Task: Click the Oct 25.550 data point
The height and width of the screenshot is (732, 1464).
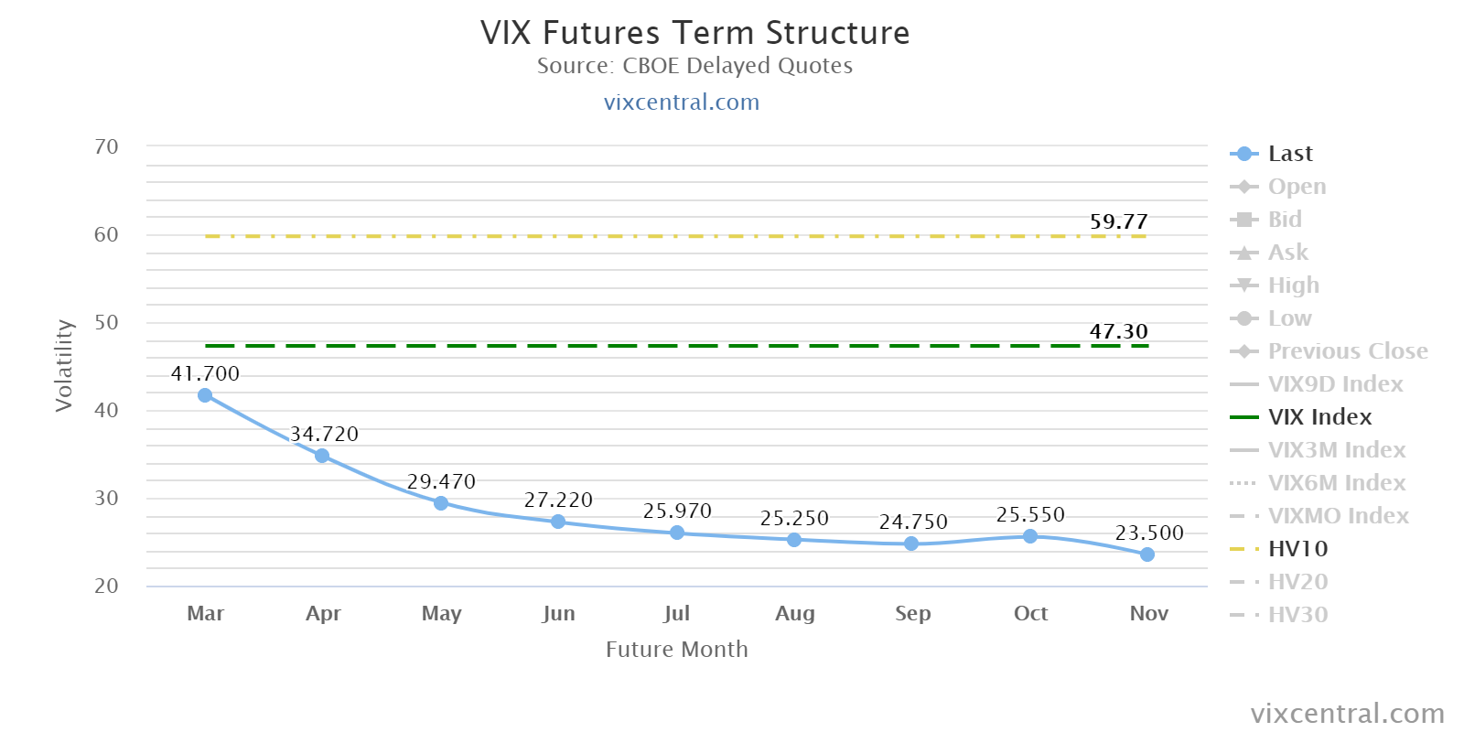Action: click(1030, 536)
